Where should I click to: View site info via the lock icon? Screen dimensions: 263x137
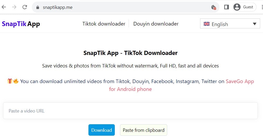pos(38,7)
